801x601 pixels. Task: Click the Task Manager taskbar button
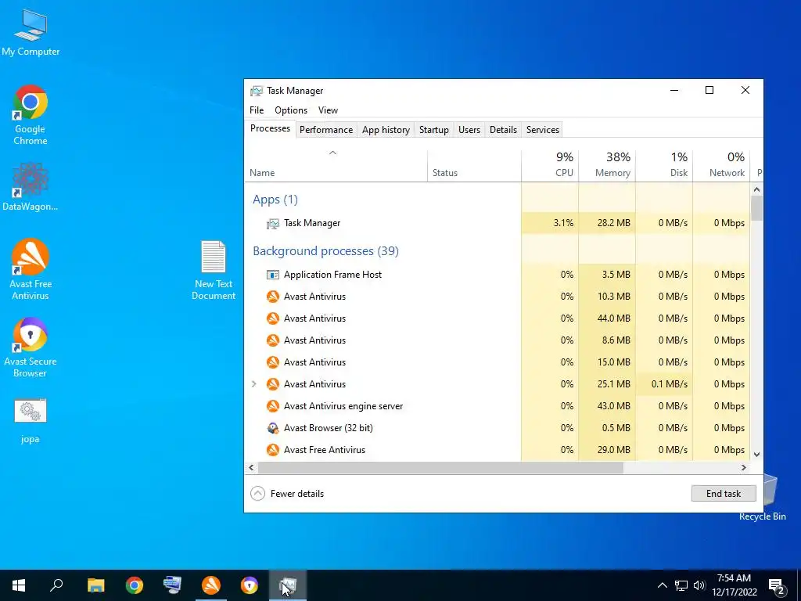288,585
